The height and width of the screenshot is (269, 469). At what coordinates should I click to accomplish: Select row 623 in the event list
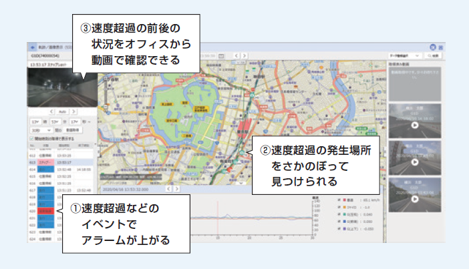(x=45, y=232)
